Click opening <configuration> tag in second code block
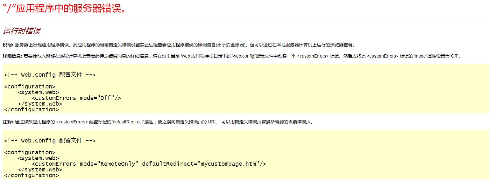The width and height of the screenshot is (489, 194). pyautogui.click(x=30, y=152)
